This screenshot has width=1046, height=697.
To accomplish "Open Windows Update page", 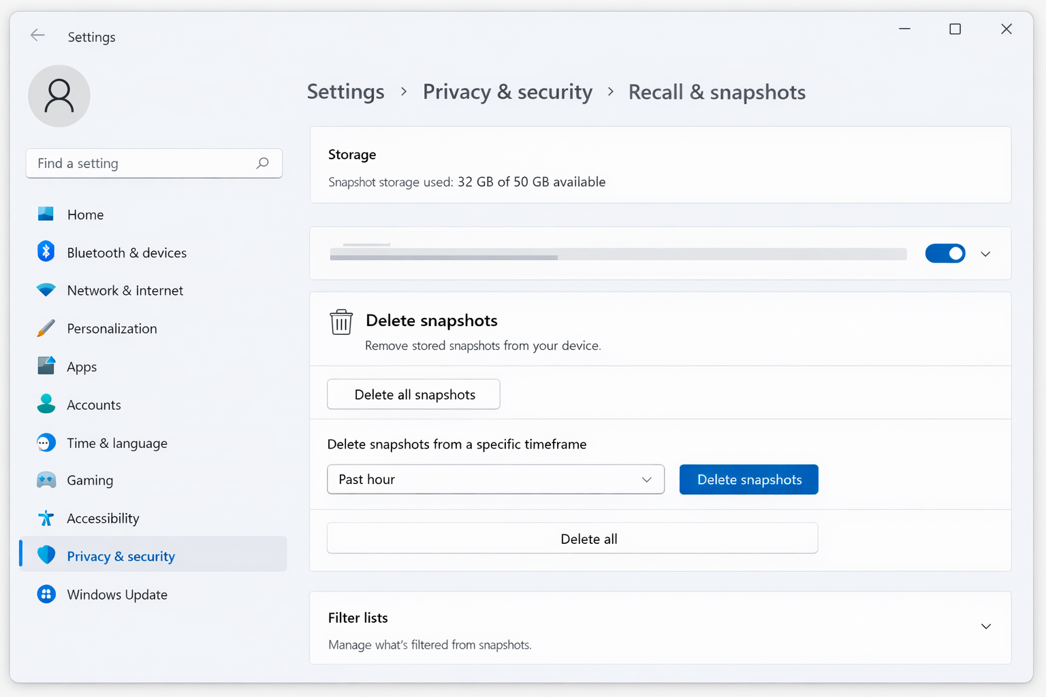I will pos(117,595).
